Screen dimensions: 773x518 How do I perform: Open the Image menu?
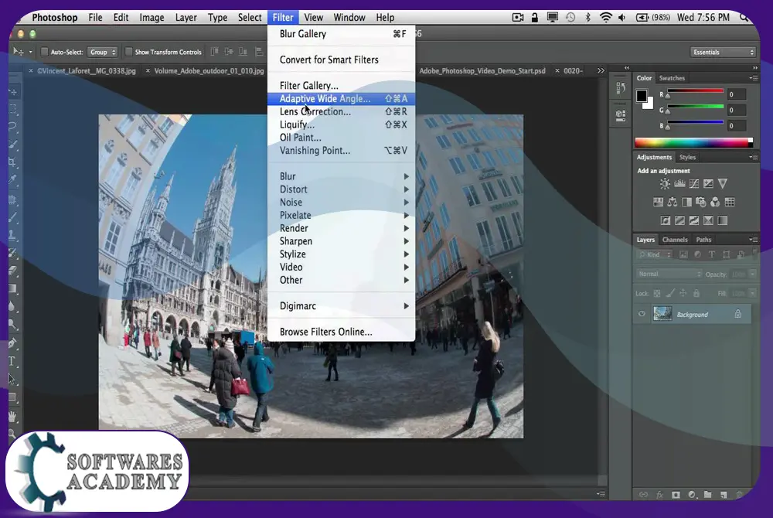coord(152,17)
